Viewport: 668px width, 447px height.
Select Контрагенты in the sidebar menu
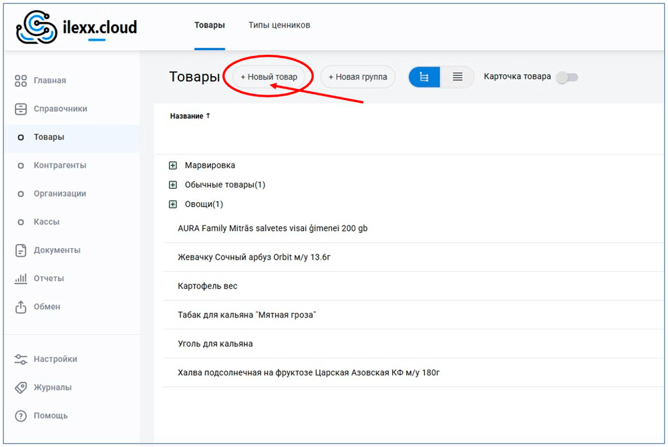59,165
